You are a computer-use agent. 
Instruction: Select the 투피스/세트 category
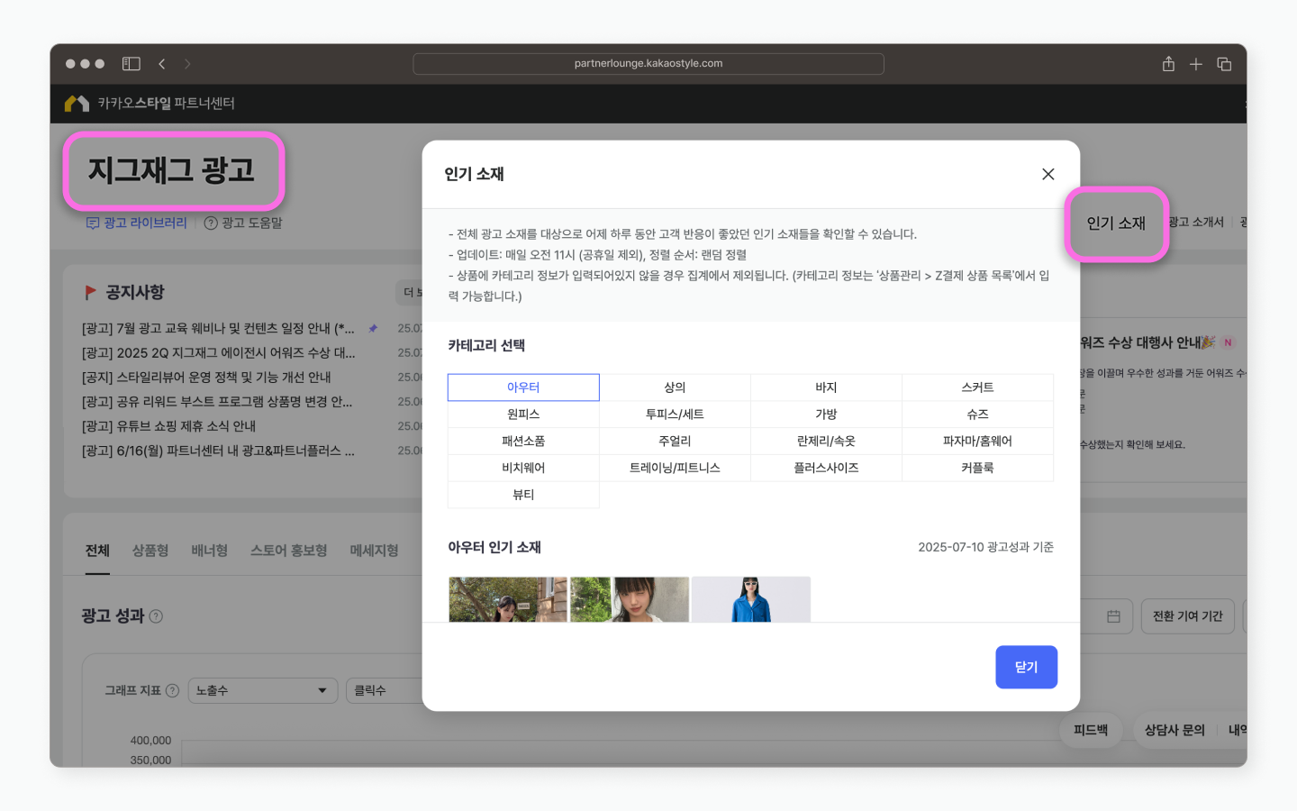pyautogui.click(x=675, y=415)
